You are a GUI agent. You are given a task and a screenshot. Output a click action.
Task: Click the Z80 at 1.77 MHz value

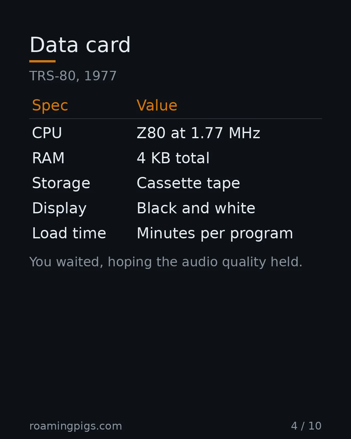pos(198,133)
